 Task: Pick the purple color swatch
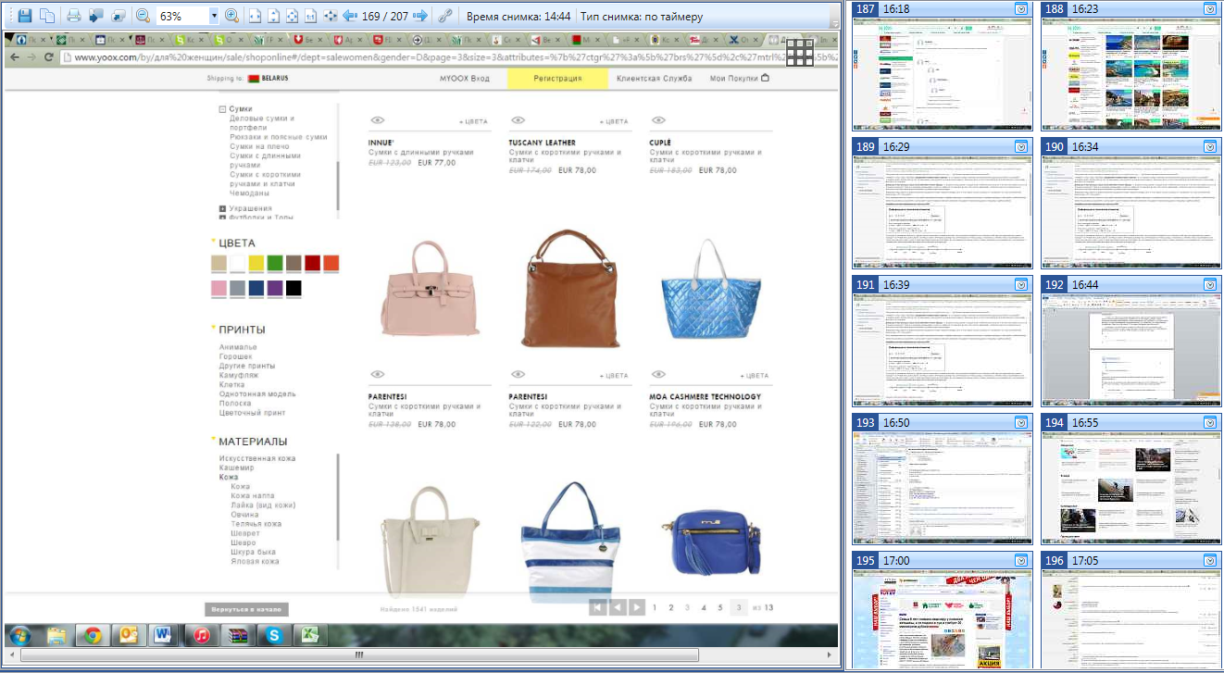[x=275, y=288]
